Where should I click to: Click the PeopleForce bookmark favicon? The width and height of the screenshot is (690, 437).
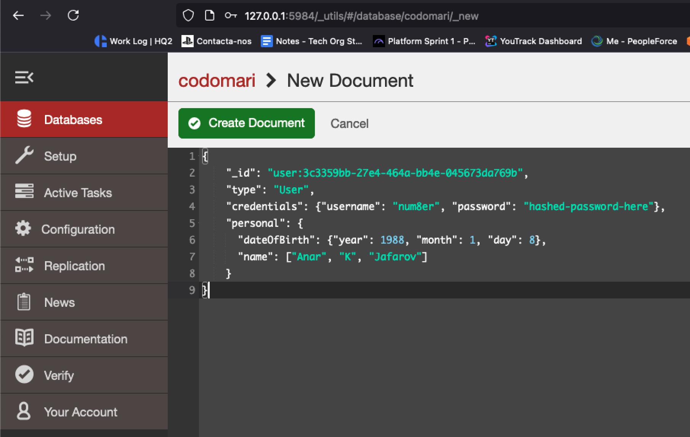[x=597, y=41]
